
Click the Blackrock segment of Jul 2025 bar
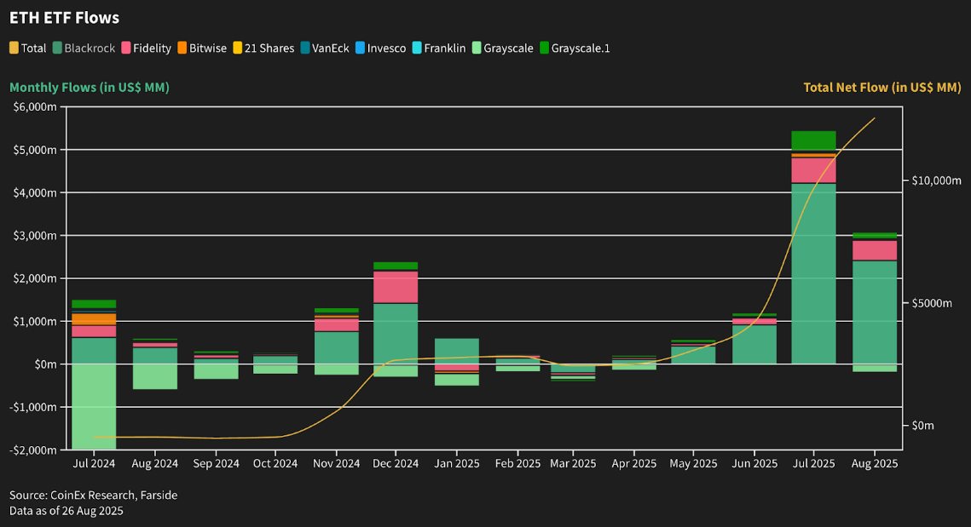click(813, 273)
